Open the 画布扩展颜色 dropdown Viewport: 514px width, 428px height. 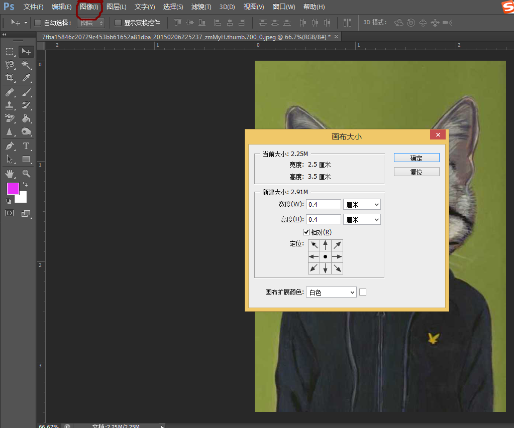[331, 292]
